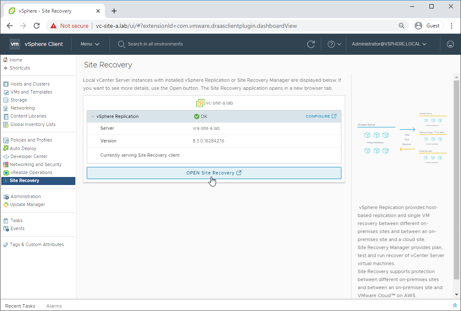
Task: Click the Networking and Security icon
Action: (x=5, y=164)
